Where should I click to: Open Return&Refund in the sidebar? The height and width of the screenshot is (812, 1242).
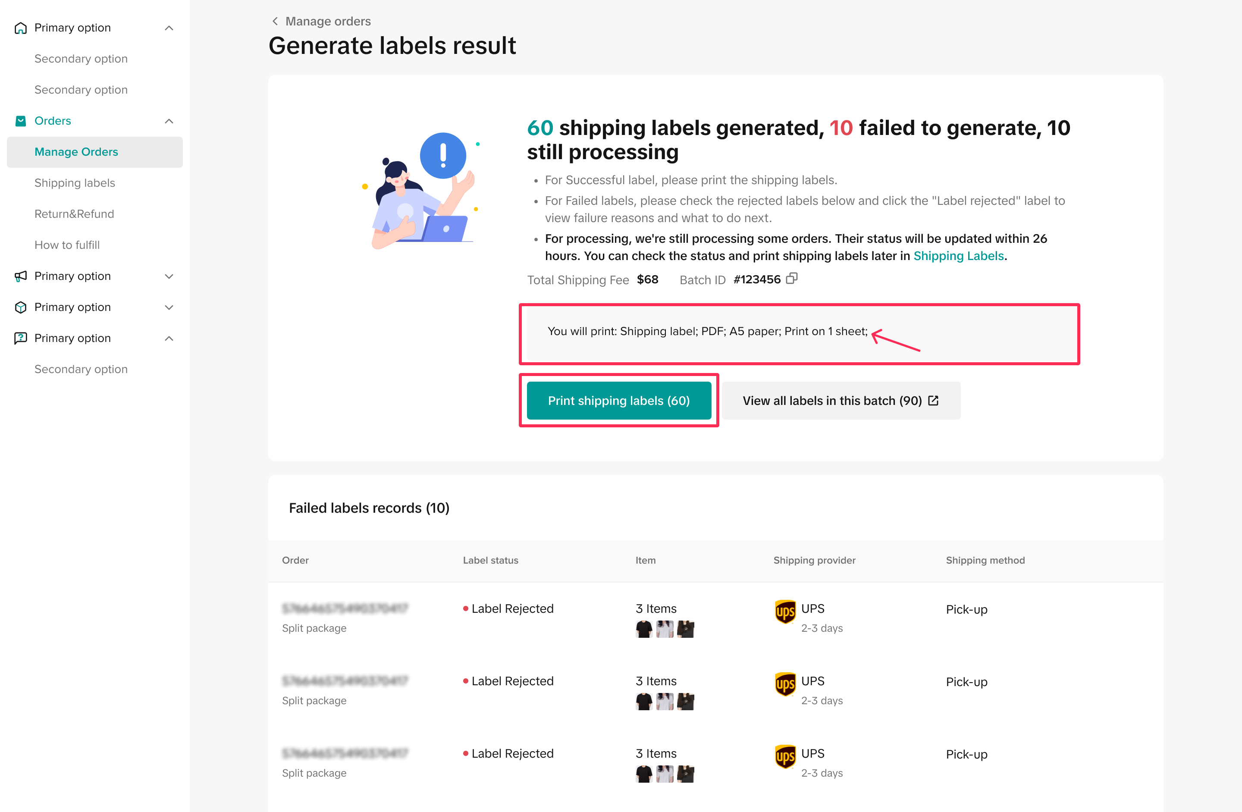[74, 214]
